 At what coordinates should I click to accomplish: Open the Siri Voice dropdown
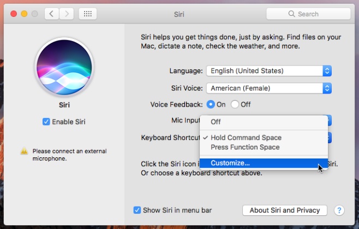click(269, 89)
